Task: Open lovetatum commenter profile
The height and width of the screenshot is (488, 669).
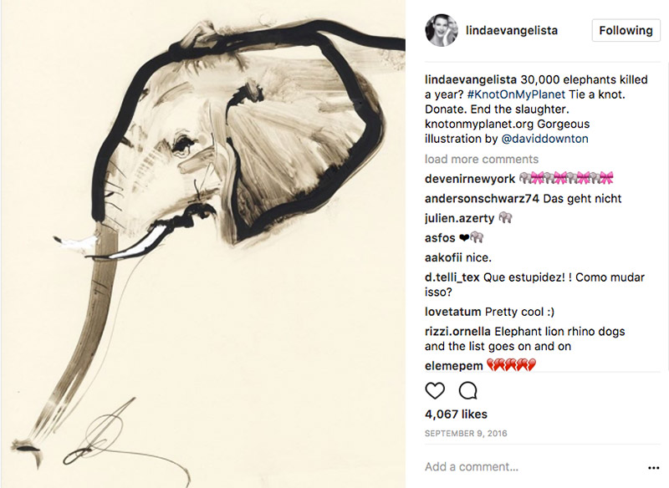Action: (x=452, y=312)
